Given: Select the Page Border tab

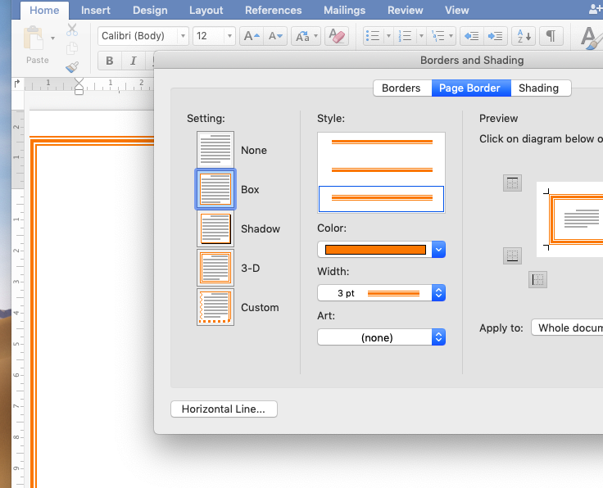Looking at the screenshot, I should coord(471,88).
